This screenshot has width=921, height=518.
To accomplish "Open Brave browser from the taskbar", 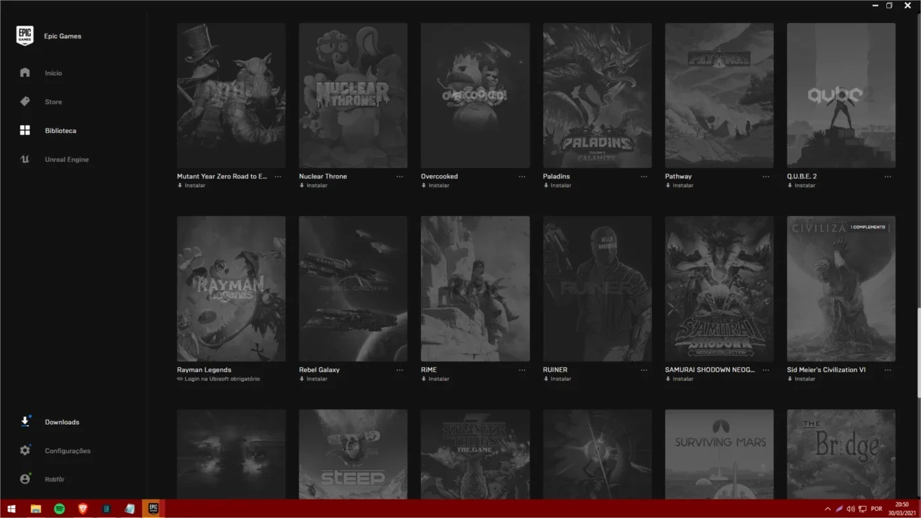I will 83,509.
